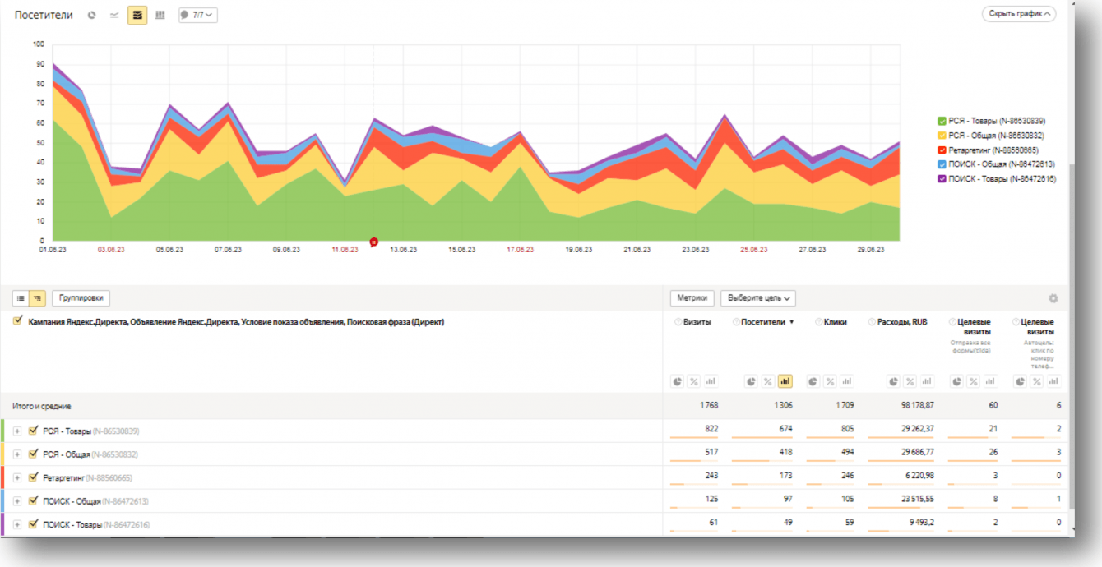Switch chart to line graph view
Viewport: 1102px width, 567px height.
coord(114,16)
